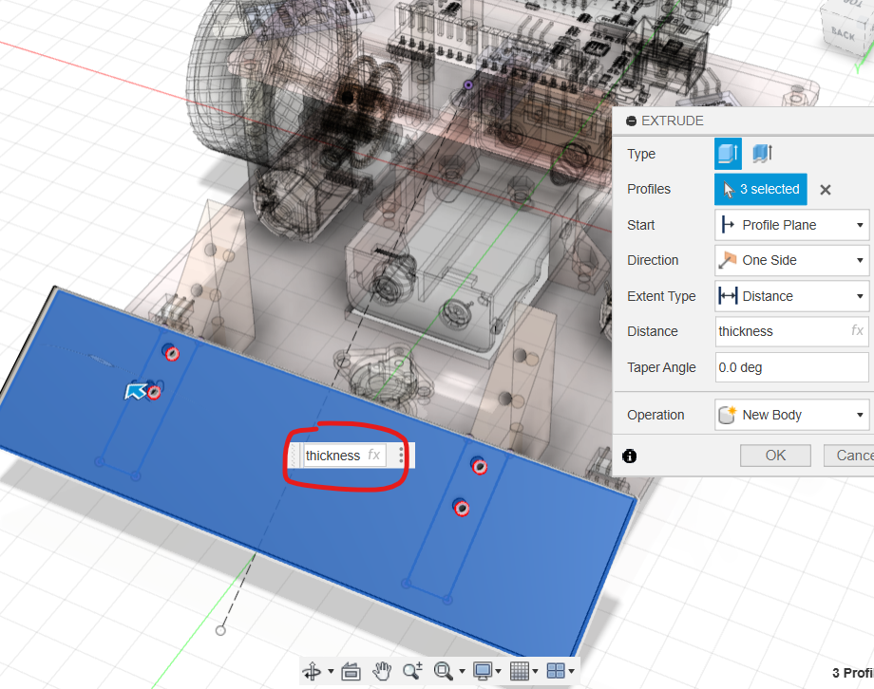
Task: Select the Zoom tool with plus-minus
Action: coord(411,672)
